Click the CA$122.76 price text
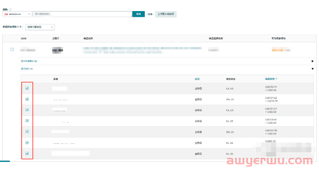The width and height of the screenshot is (319, 171). (x=271, y=130)
